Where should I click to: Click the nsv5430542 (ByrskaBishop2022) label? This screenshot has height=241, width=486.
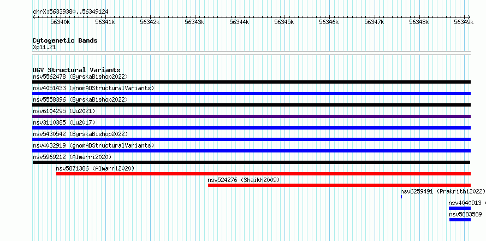[80, 134]
